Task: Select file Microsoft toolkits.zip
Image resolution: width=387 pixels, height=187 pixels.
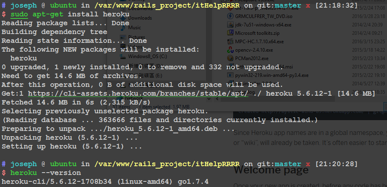Action: [257, 33]
